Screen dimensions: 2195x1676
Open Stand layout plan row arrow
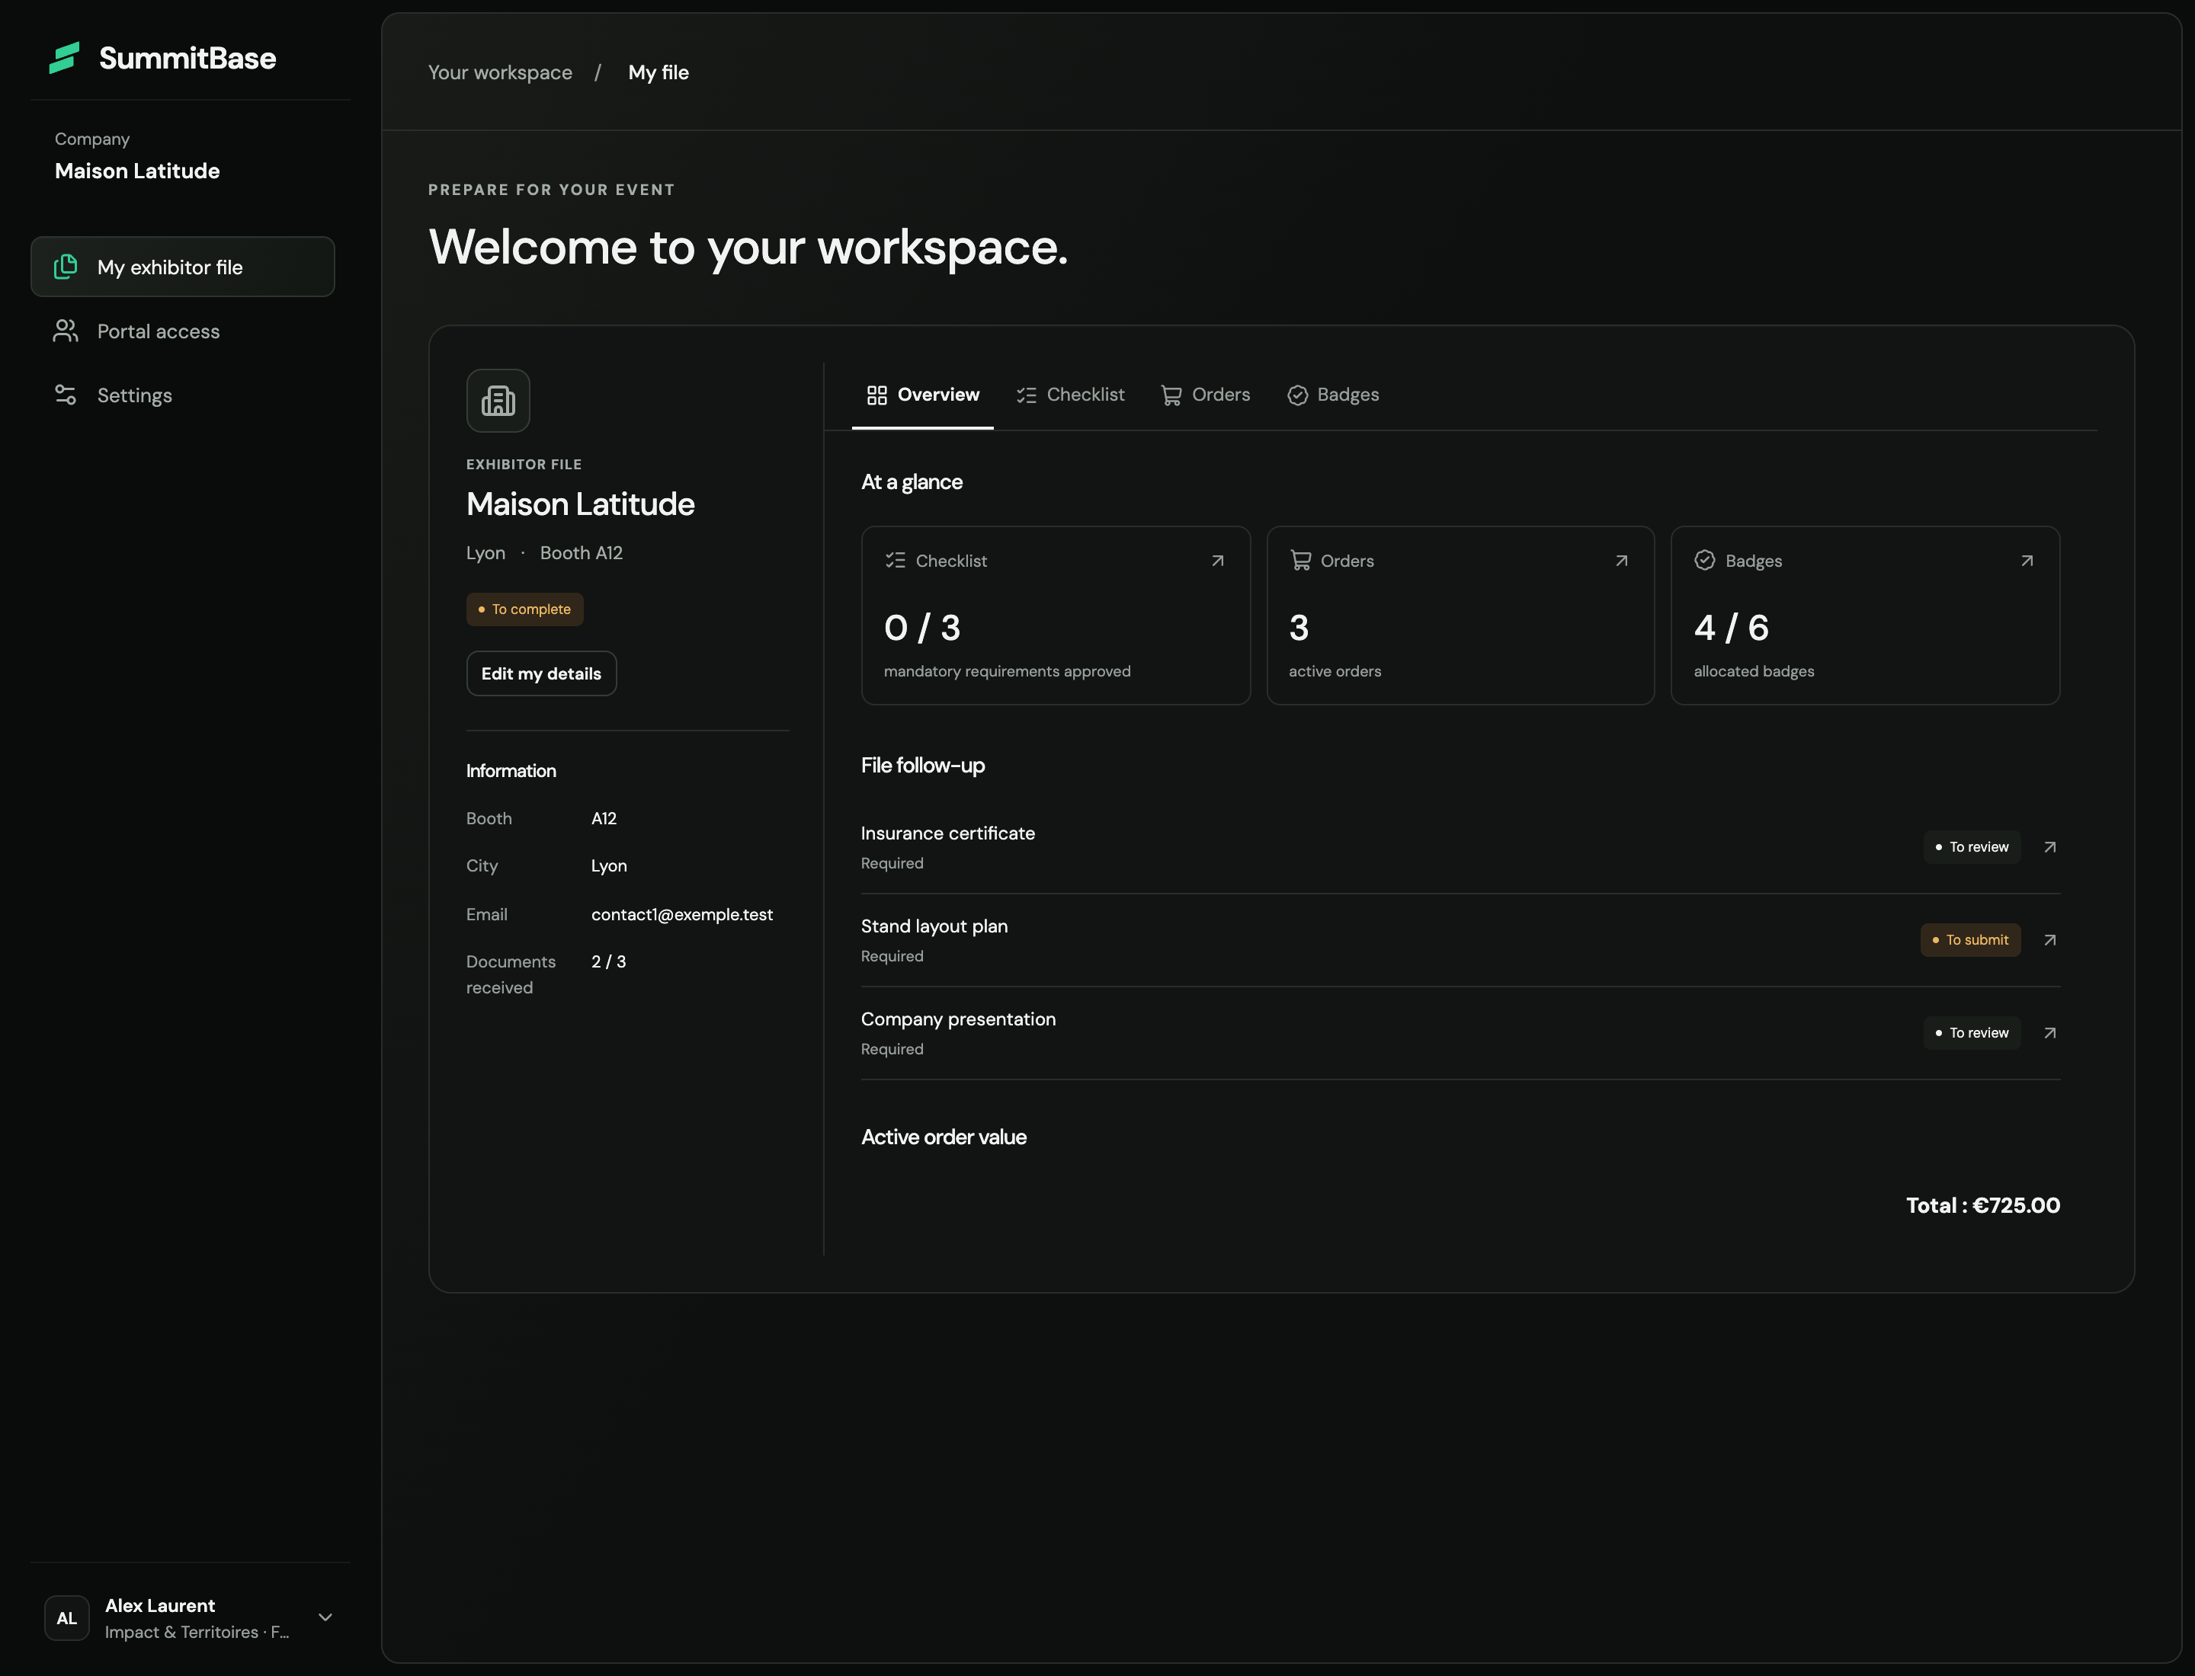(x=2049, y=940)
